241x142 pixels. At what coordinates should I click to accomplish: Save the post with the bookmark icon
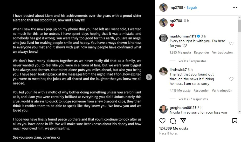point(235,121)
